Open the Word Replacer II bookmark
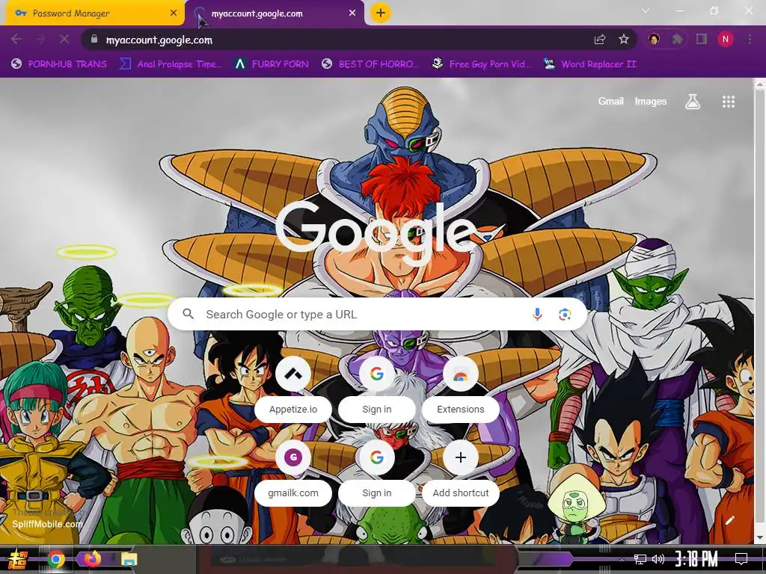This screenshot has width=766, height=574. coord(590,64)
